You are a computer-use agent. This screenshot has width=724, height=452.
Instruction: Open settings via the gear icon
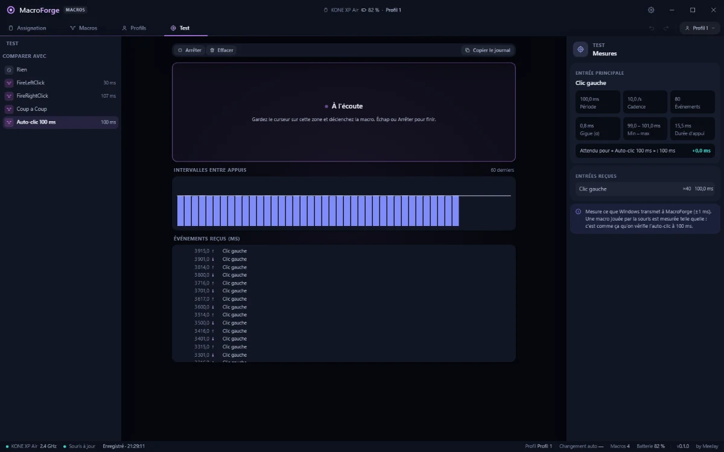(651, 10)
